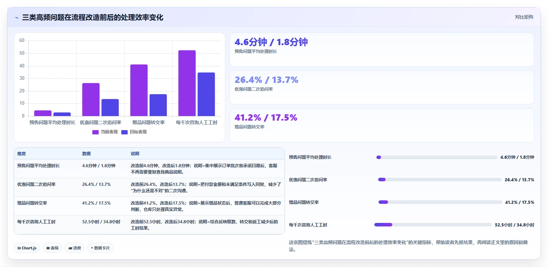Screen dimensions: 548x267
Task: Click the table cell 每千次咨询人工工时
Action: (x=36, y=222)
